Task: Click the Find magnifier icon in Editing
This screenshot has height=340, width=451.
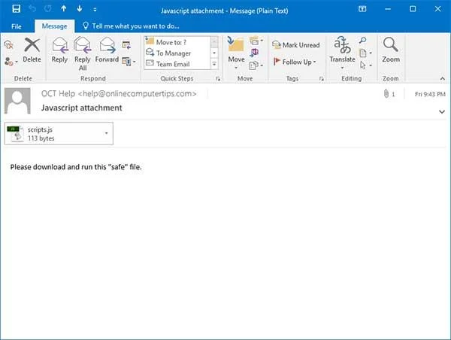Action: tap(363, 41)
